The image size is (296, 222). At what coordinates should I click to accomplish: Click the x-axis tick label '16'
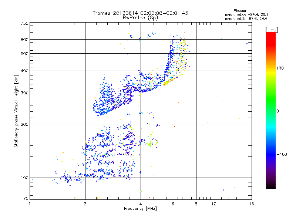252,204
